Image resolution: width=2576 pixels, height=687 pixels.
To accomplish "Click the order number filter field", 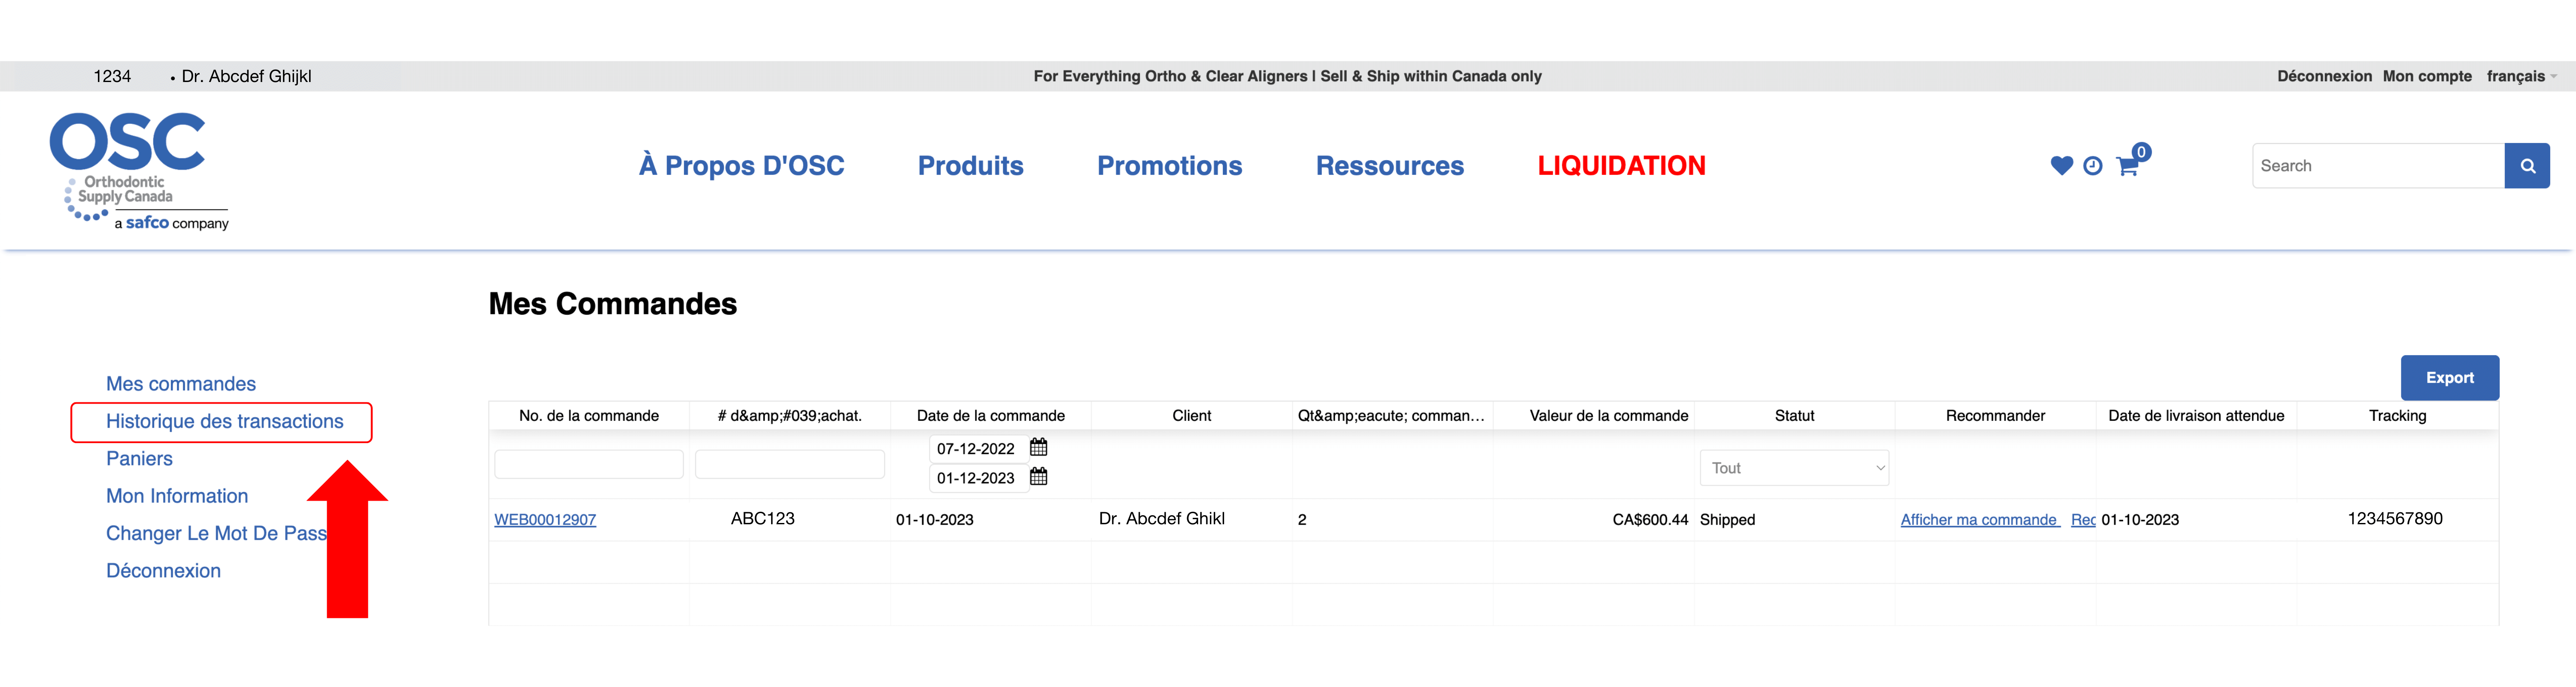I will 589,465.
